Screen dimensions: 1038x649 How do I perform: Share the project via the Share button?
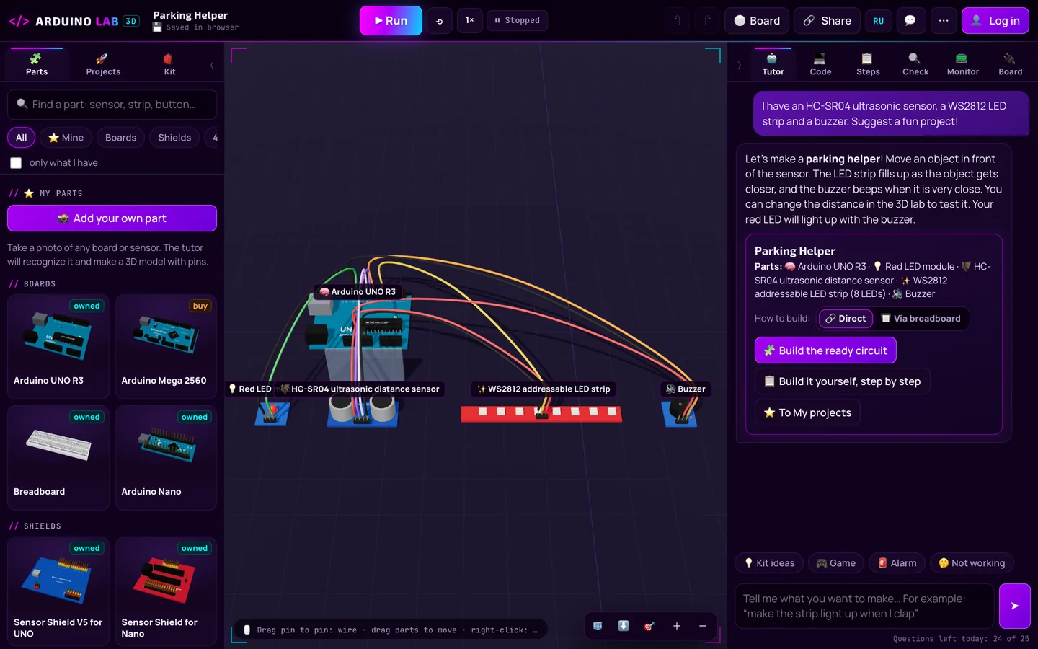828,21
